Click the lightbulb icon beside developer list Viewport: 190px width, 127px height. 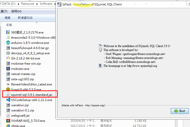100,50
